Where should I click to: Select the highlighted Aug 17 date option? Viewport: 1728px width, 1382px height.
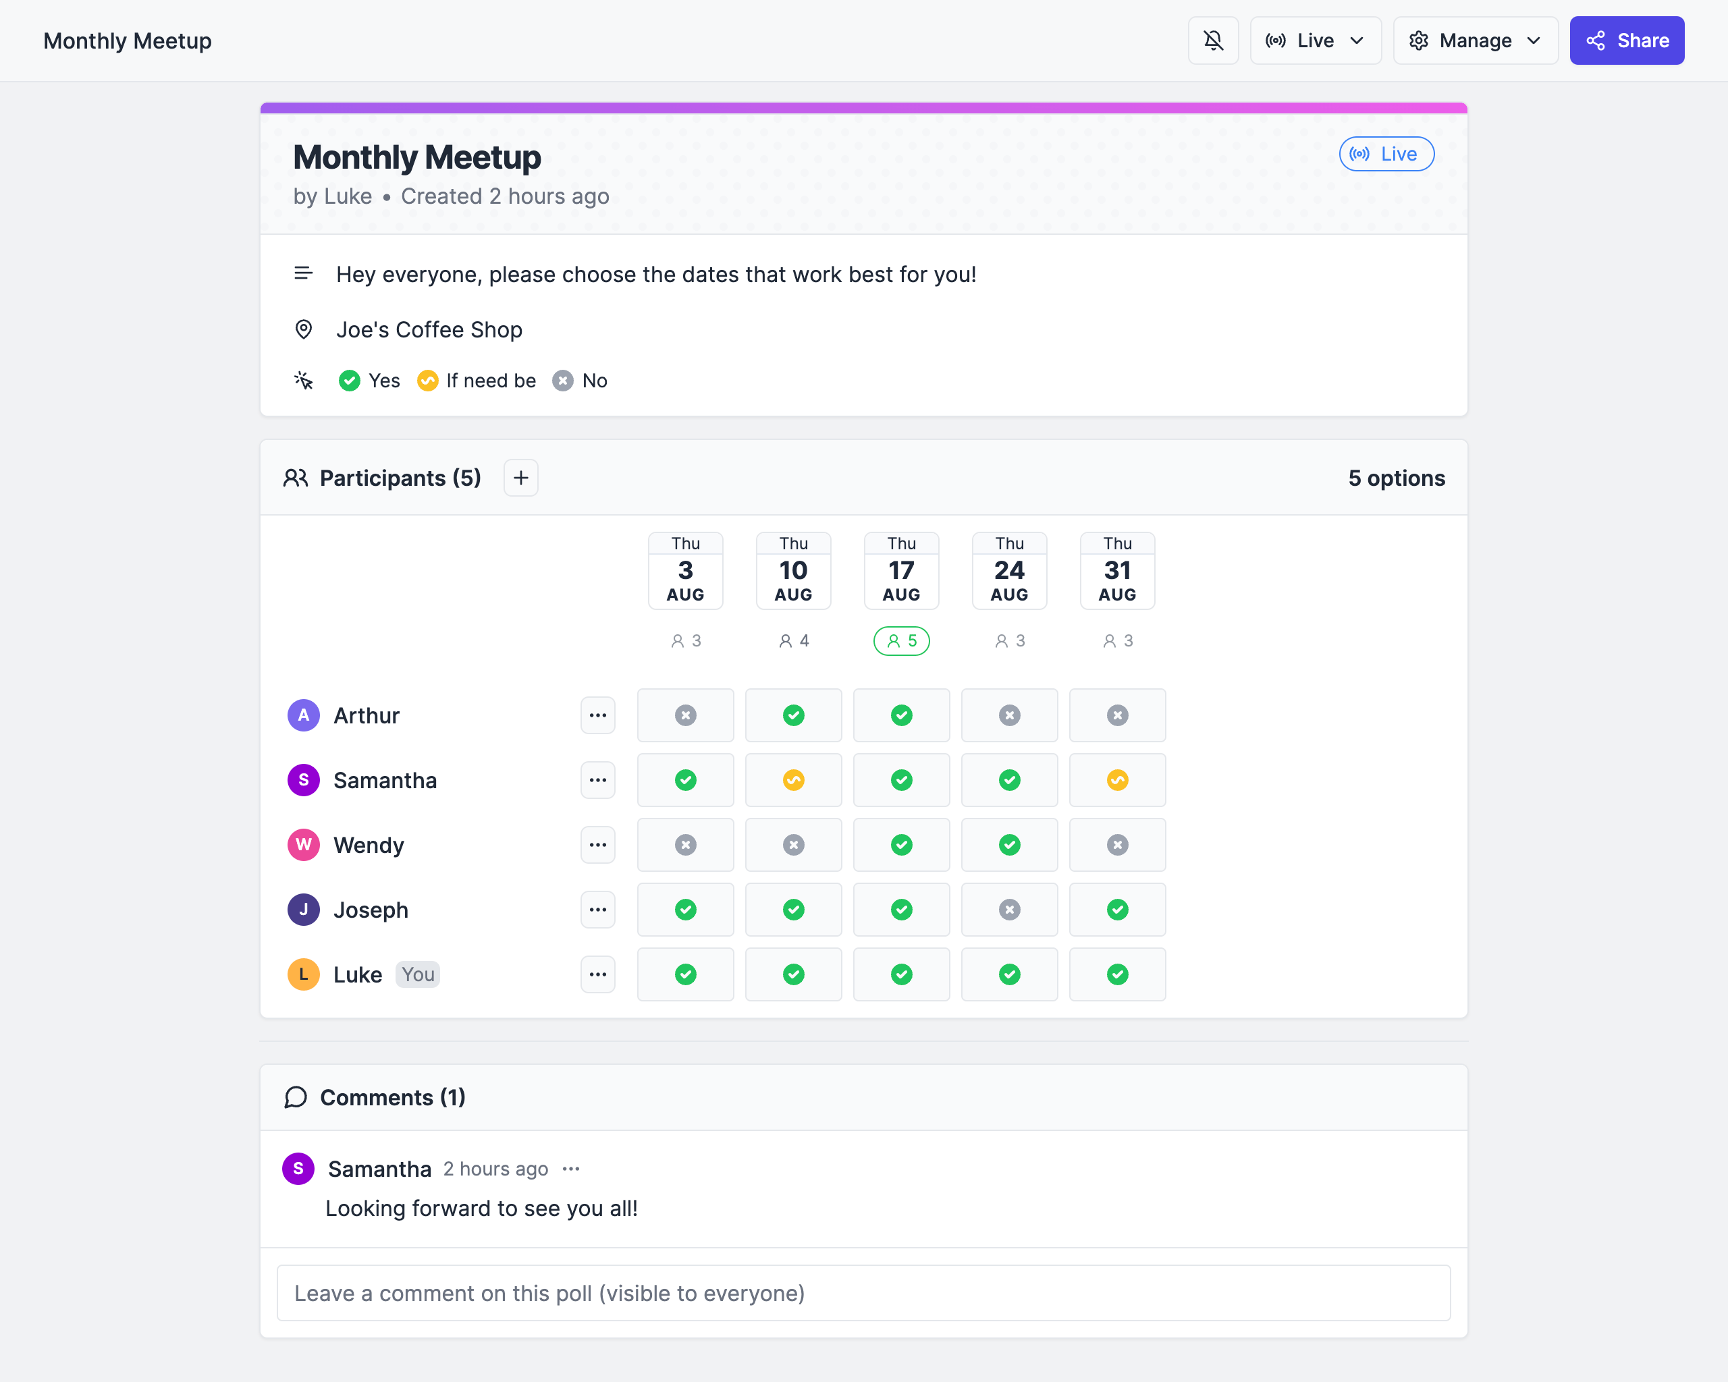tap(901, 570)
